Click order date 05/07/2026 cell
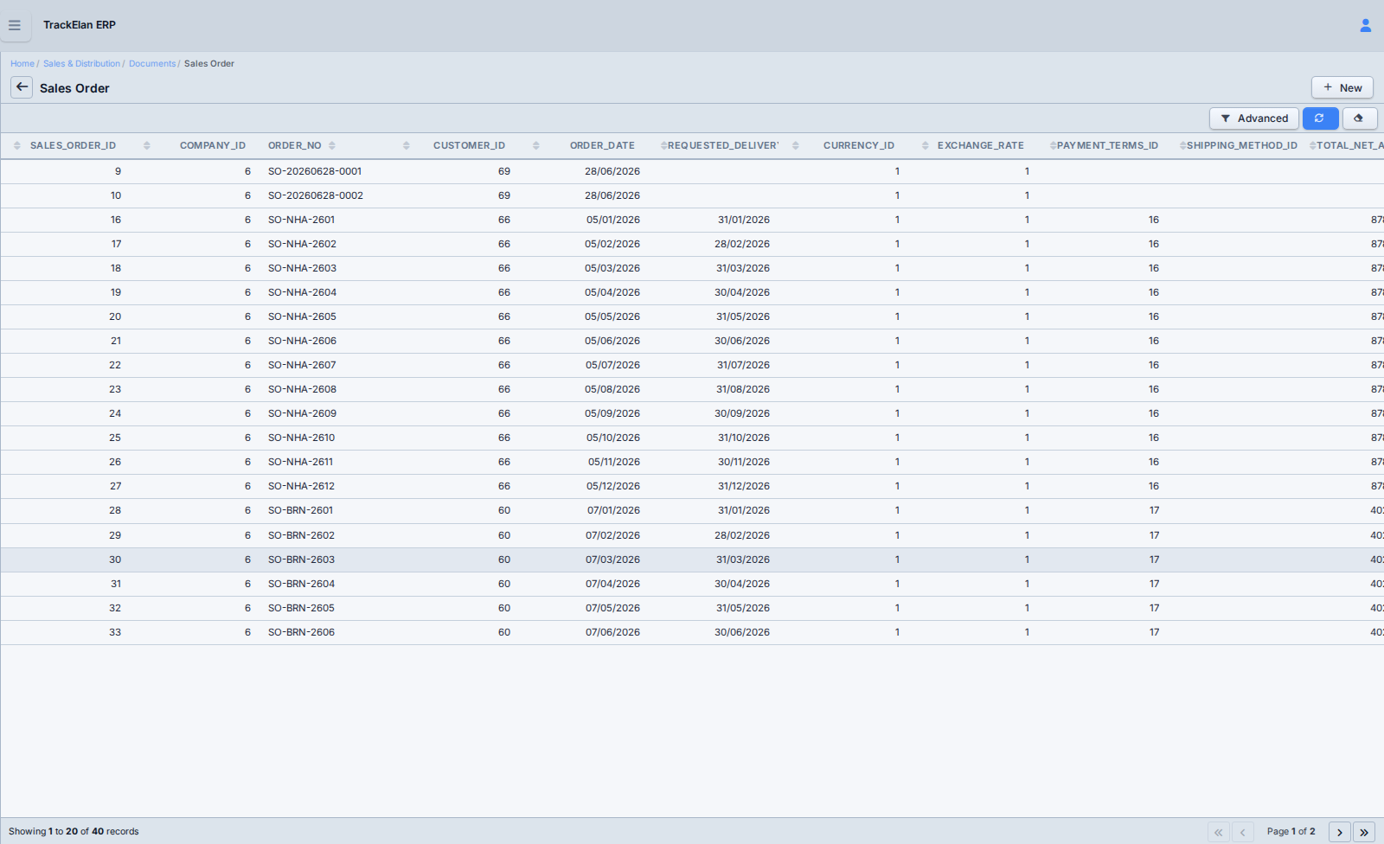 pyautogui.click(x=612, y=365)
